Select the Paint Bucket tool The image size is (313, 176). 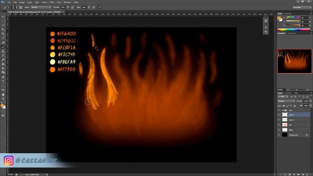(3, 64)
